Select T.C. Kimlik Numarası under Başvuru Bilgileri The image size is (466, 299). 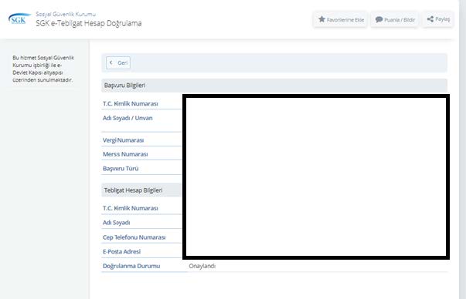130,104
